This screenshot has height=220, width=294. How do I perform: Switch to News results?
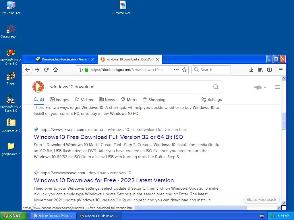point(107,100)
